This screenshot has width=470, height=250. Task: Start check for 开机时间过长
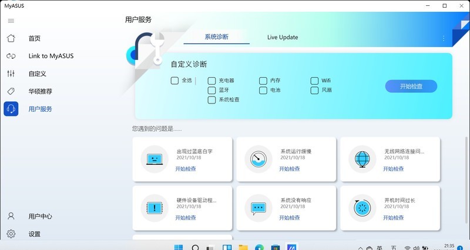pos(393,218)
